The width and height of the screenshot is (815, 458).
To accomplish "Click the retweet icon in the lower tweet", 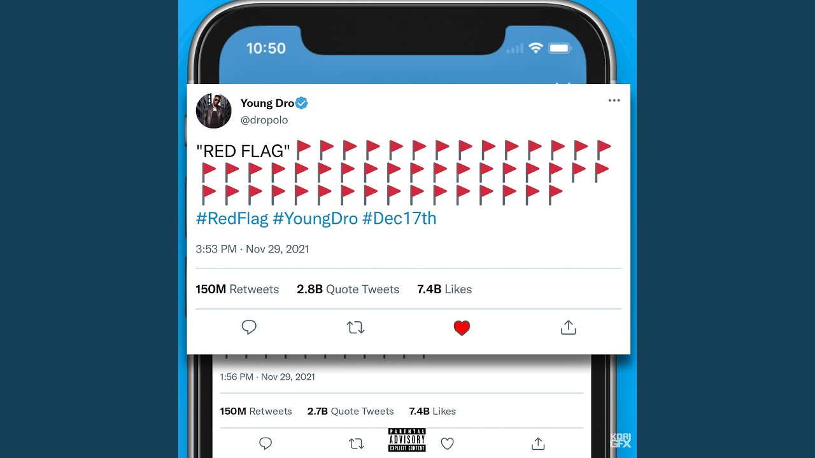I will point(357,444).
